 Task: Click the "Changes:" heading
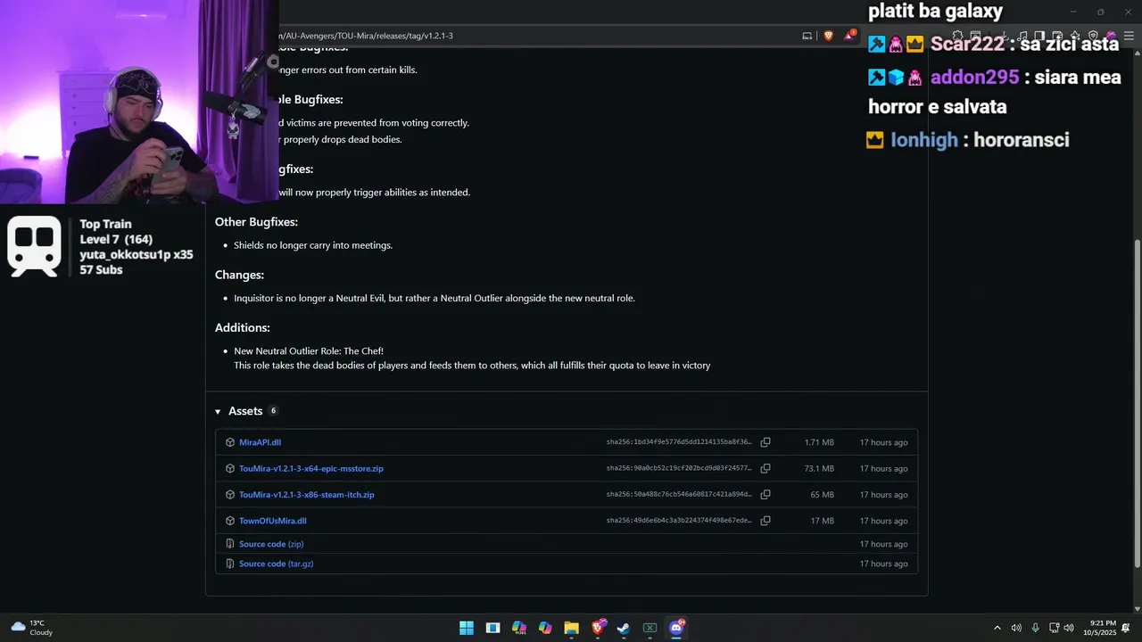pyautogui.click(x=239, y=275)
